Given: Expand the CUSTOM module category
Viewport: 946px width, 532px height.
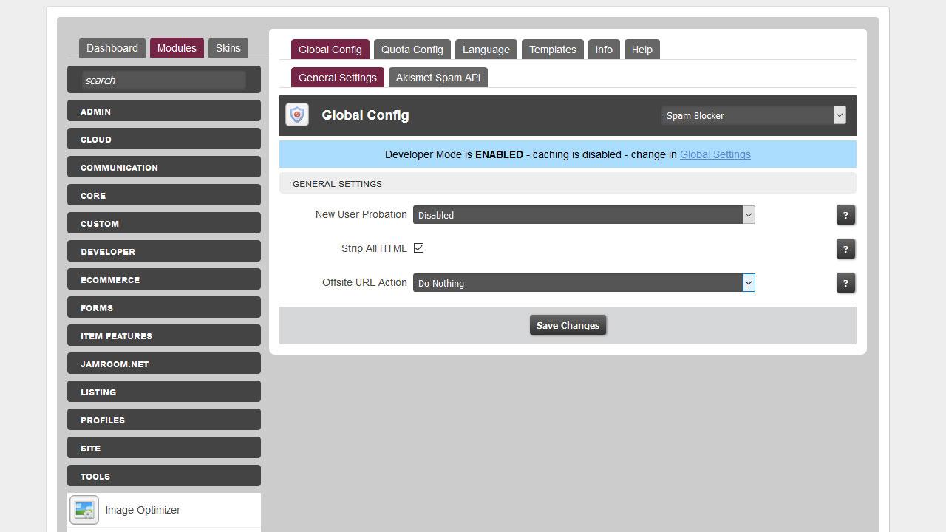Looking at the screenshot, I should [164, 223].
